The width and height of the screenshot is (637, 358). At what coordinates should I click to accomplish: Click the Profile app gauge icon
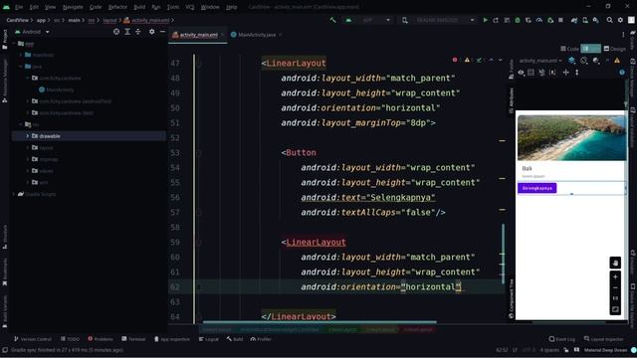tap(539, 20)
